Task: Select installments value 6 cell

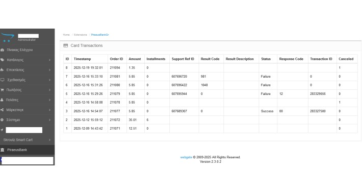Action: coord(147,120)
